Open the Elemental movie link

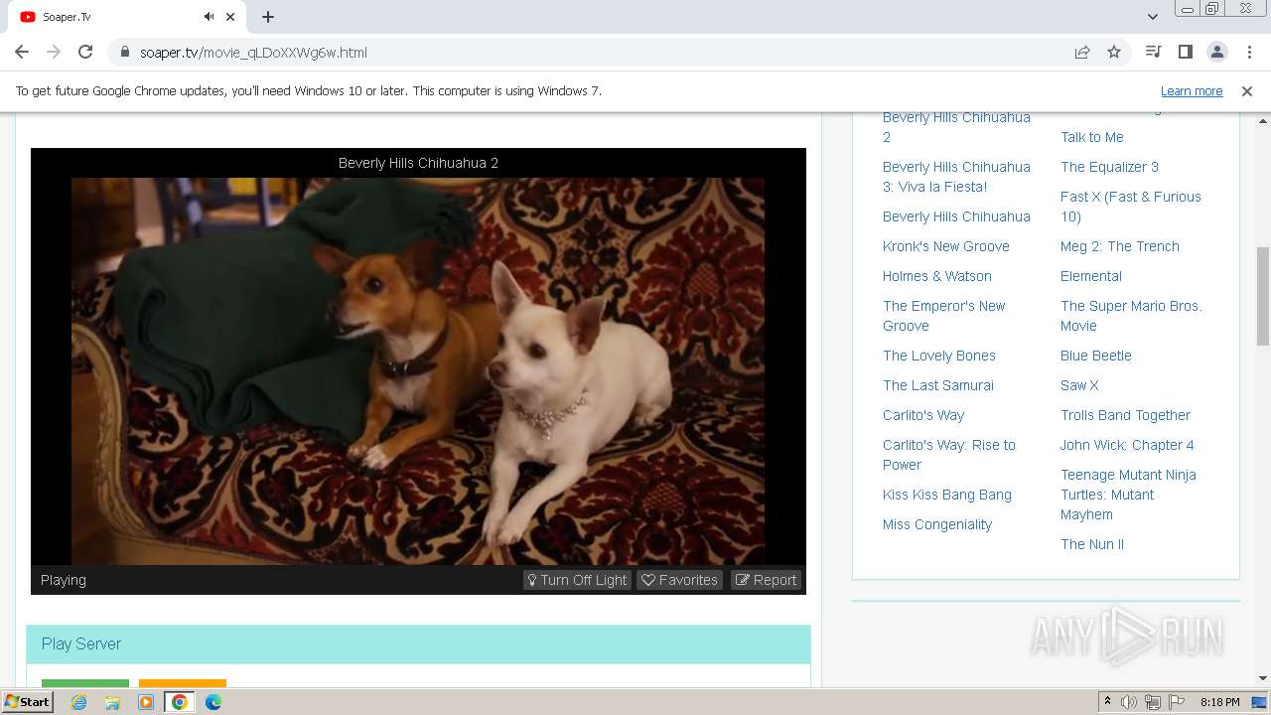click(x=1091, y=276)
